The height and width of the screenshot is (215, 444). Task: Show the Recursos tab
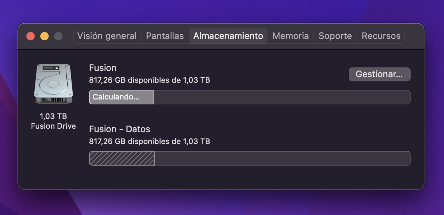tap(381, 36)
